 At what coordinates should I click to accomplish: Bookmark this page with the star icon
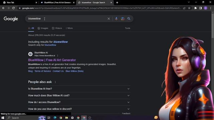click(x=189, y=8)
